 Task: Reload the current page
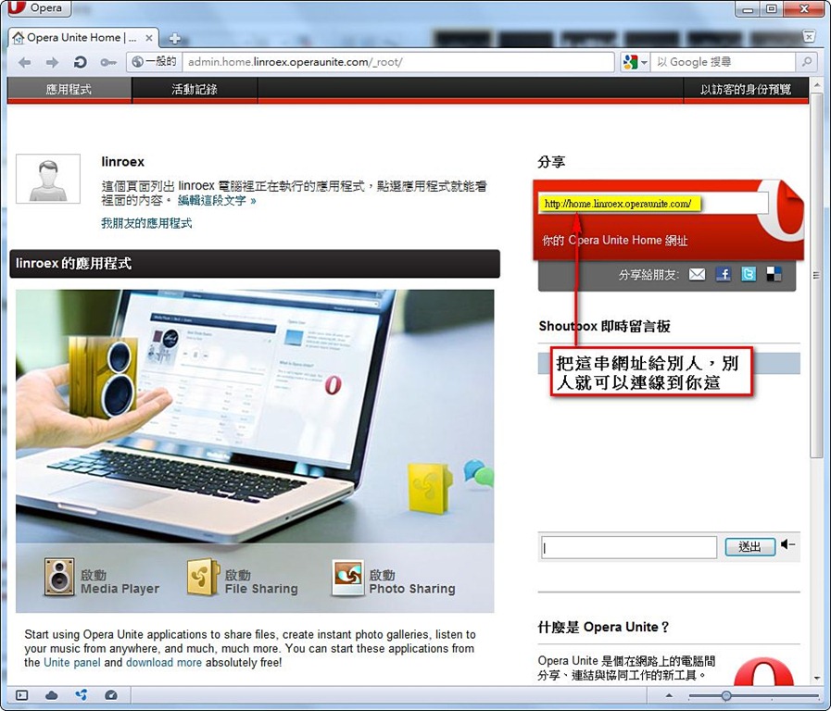pyautogui.click(x=80, y=62)
